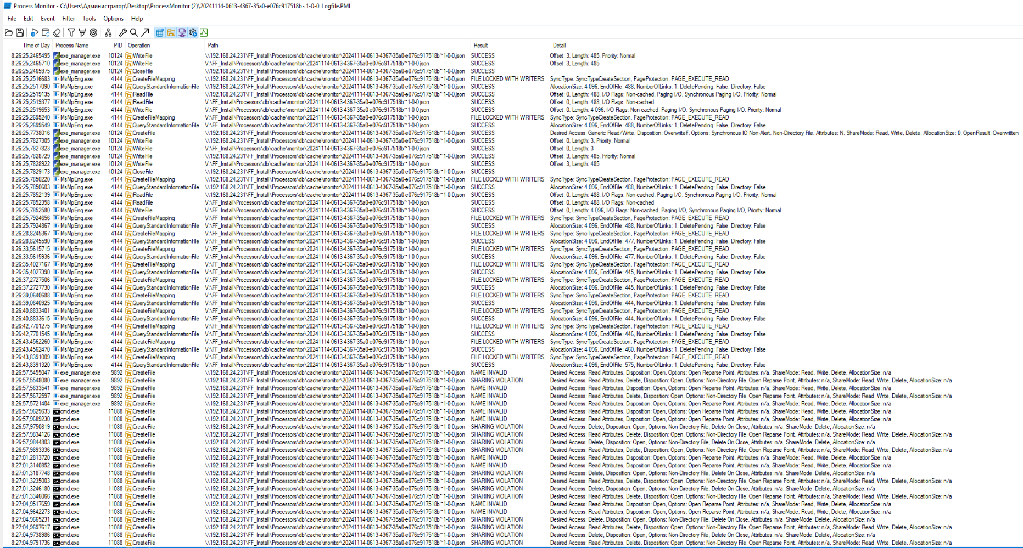Select time cell 8:26:25,2465710
The image size is (1023, 548).
pos(30,64)
